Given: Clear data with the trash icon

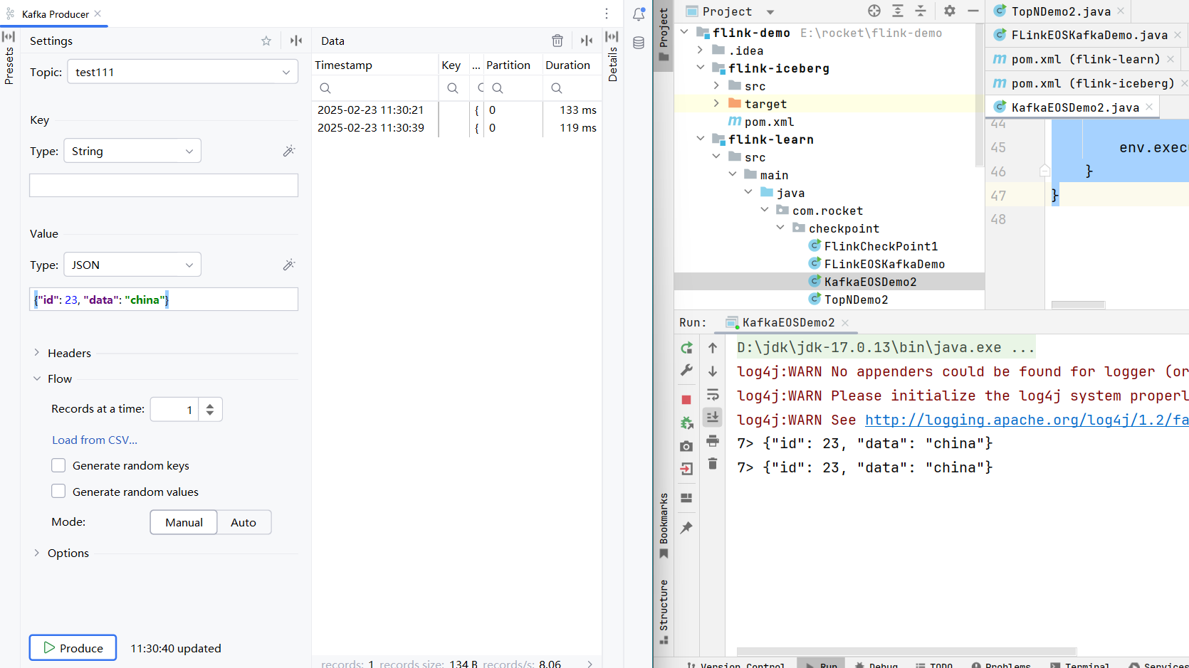Looking at the screenshot, I should (x=557, y=41).
